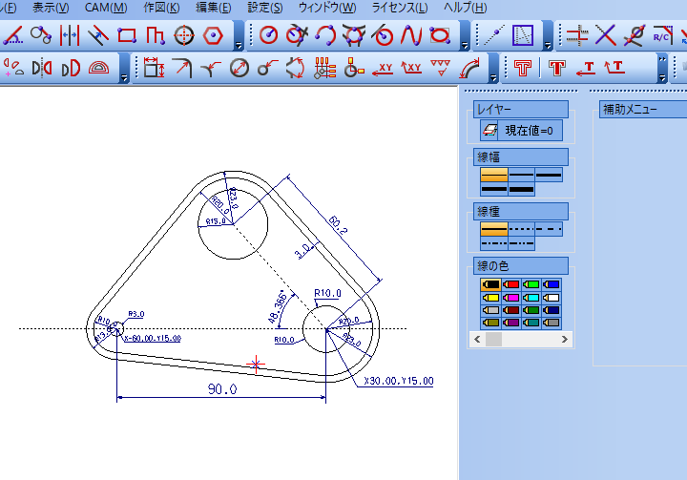Select the hexagon polygon tool
Viewport: 687px width, 480px height.
pyautogui.click(x=213, y=36)
